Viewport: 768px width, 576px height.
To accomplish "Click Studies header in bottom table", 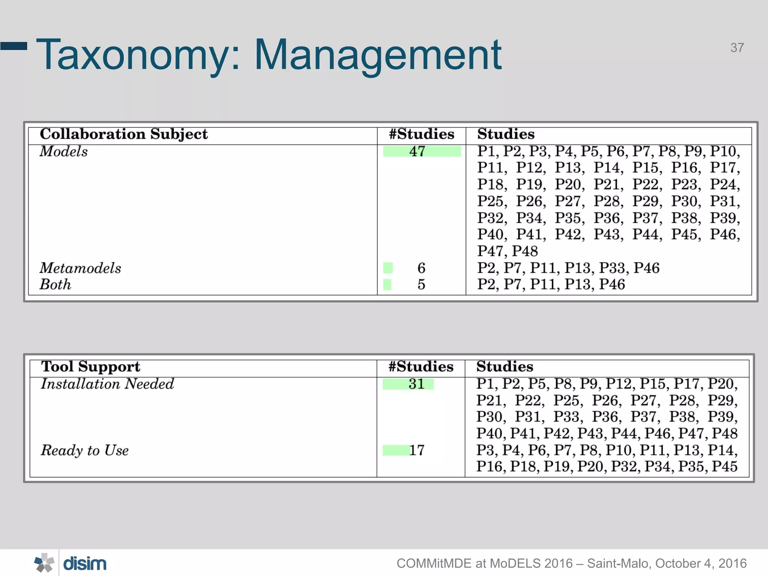I will pos(504,367).
